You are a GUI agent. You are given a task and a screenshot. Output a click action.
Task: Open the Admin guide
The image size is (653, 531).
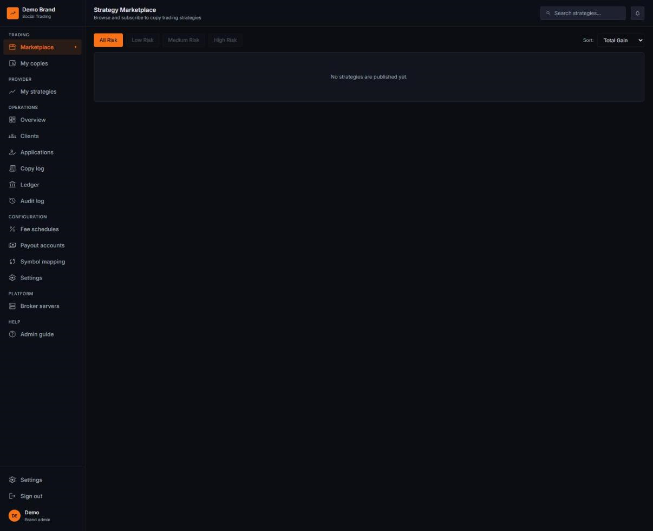[x=42, y=334]
